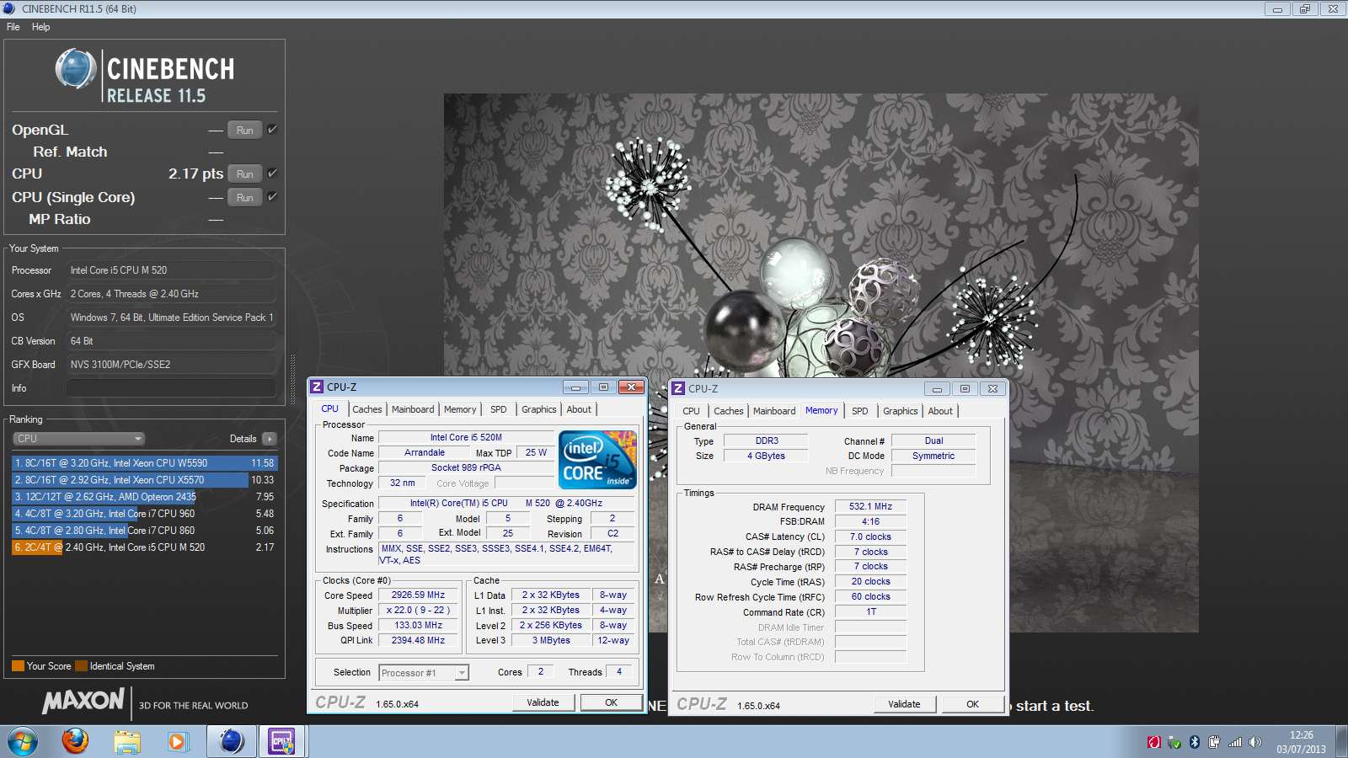
Task: Click the empty Info field in Your System
Action: pos(171,388)
